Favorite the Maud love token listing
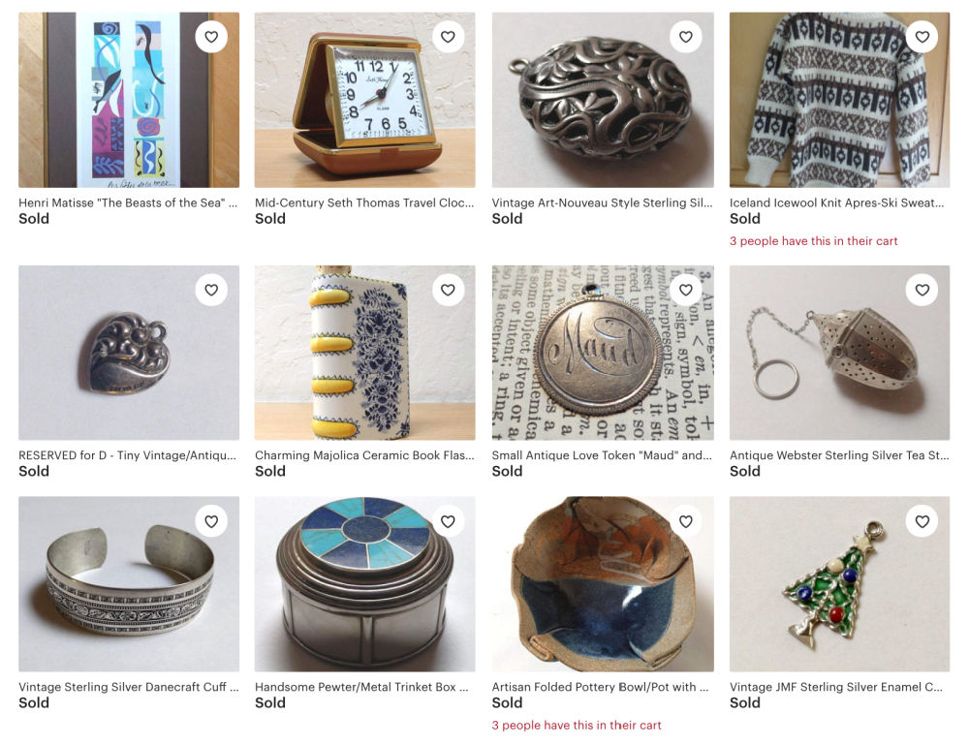 tap(685, 290)
